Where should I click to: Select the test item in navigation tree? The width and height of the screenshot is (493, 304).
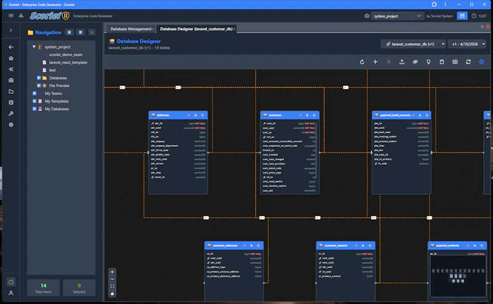coord(52,70)
